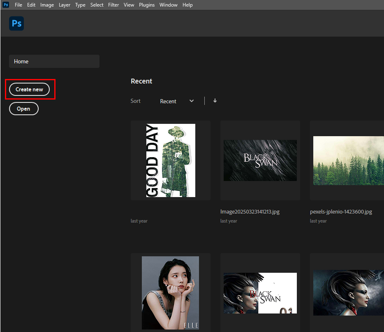Click the Open button

point(24,109)
